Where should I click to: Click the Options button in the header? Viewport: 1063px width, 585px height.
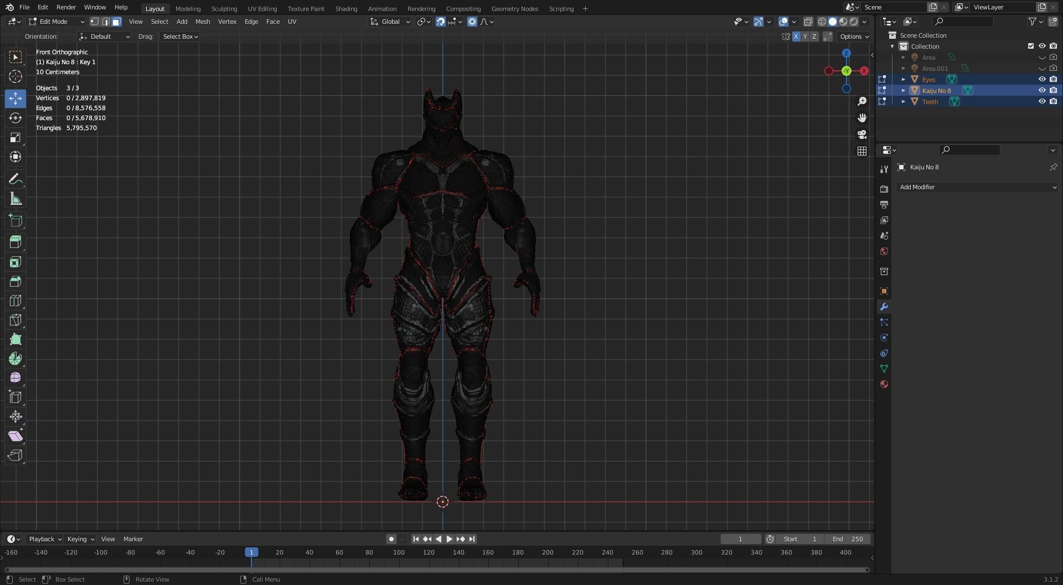click(x=854, y=37)
